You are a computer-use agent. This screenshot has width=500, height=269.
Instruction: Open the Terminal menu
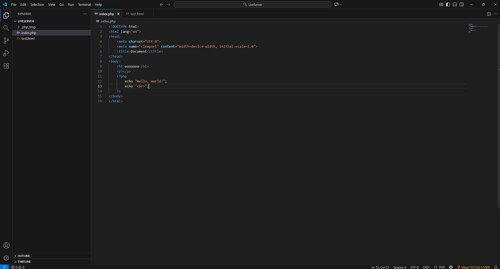[x=84, y=4]
